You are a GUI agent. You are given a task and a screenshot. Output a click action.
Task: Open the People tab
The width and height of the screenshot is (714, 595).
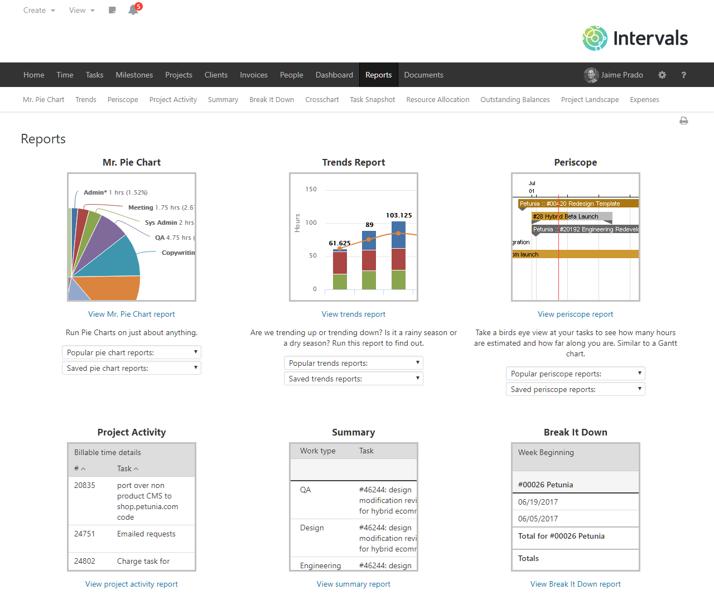click(x=292, y=75)
